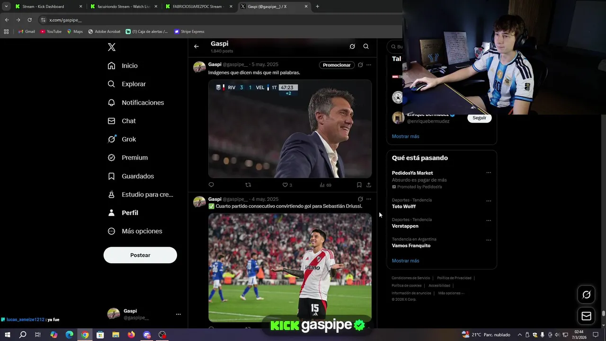The height and width of the screenshot is (341, 606).
Task: Open Premium page
Action: 127,158
